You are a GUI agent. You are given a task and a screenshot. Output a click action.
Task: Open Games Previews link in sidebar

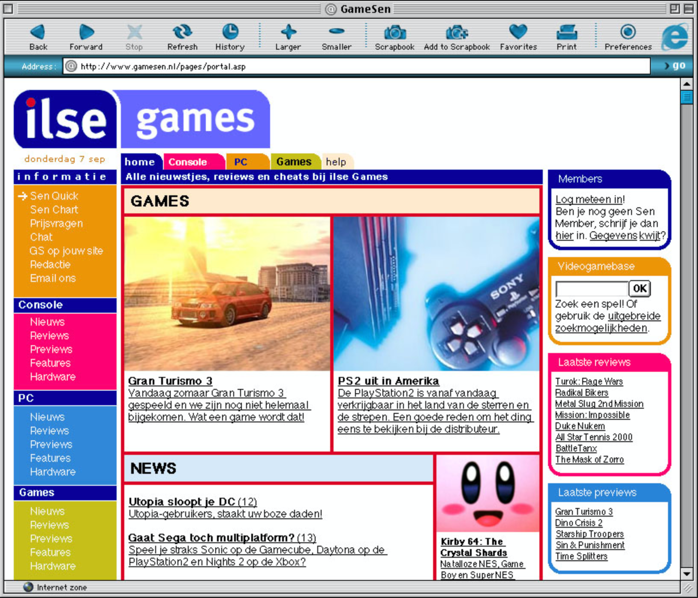click(51, 538)
